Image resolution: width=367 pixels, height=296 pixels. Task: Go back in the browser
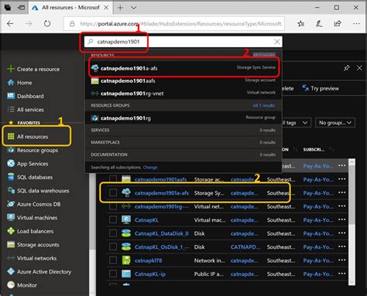(10, 24)
